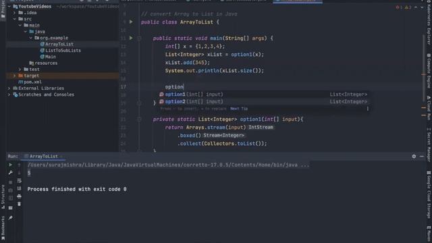
Task: Expand the target folder
Action: tap(15, 76)
